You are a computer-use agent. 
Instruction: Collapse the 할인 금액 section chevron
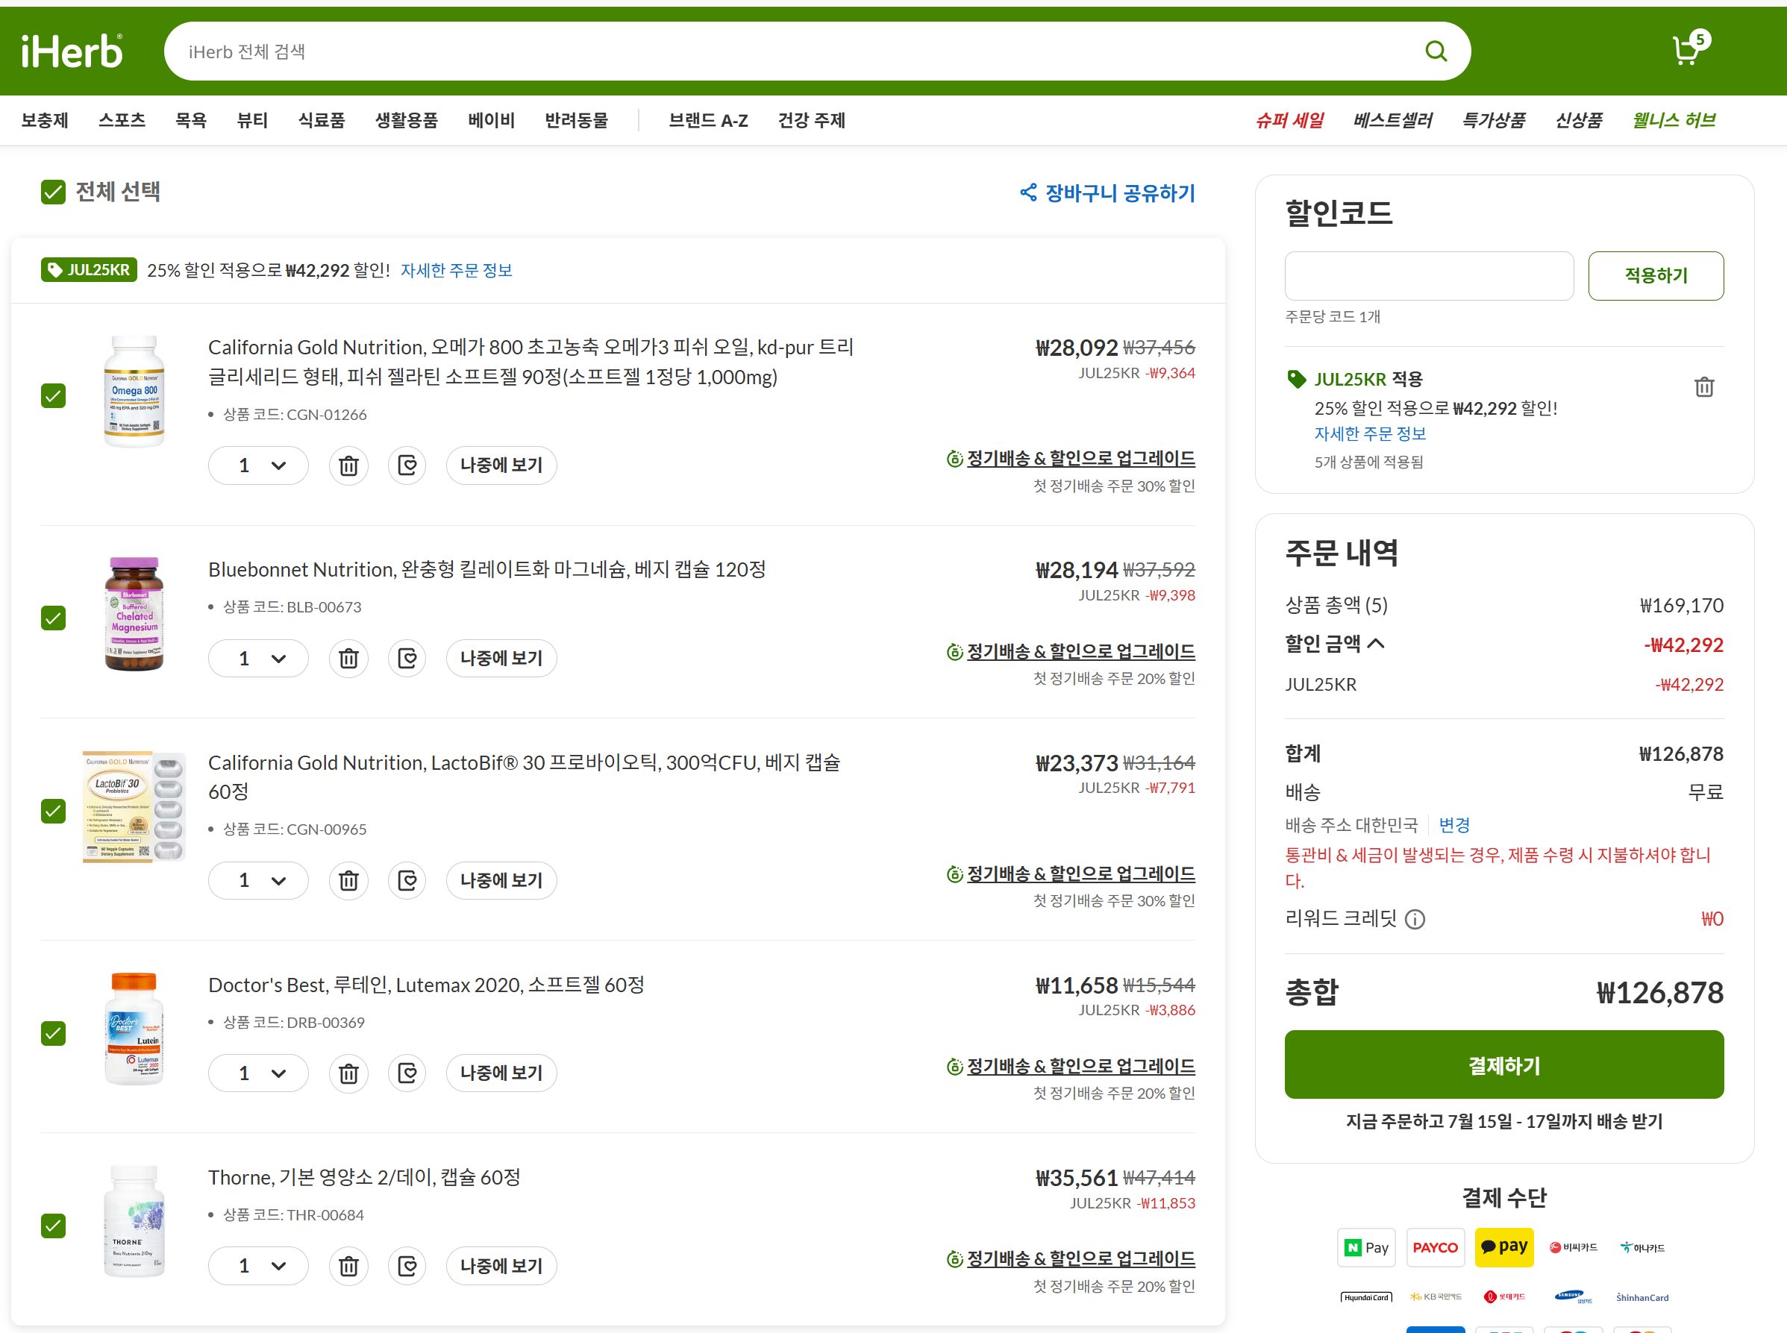tap(1377, 643)
